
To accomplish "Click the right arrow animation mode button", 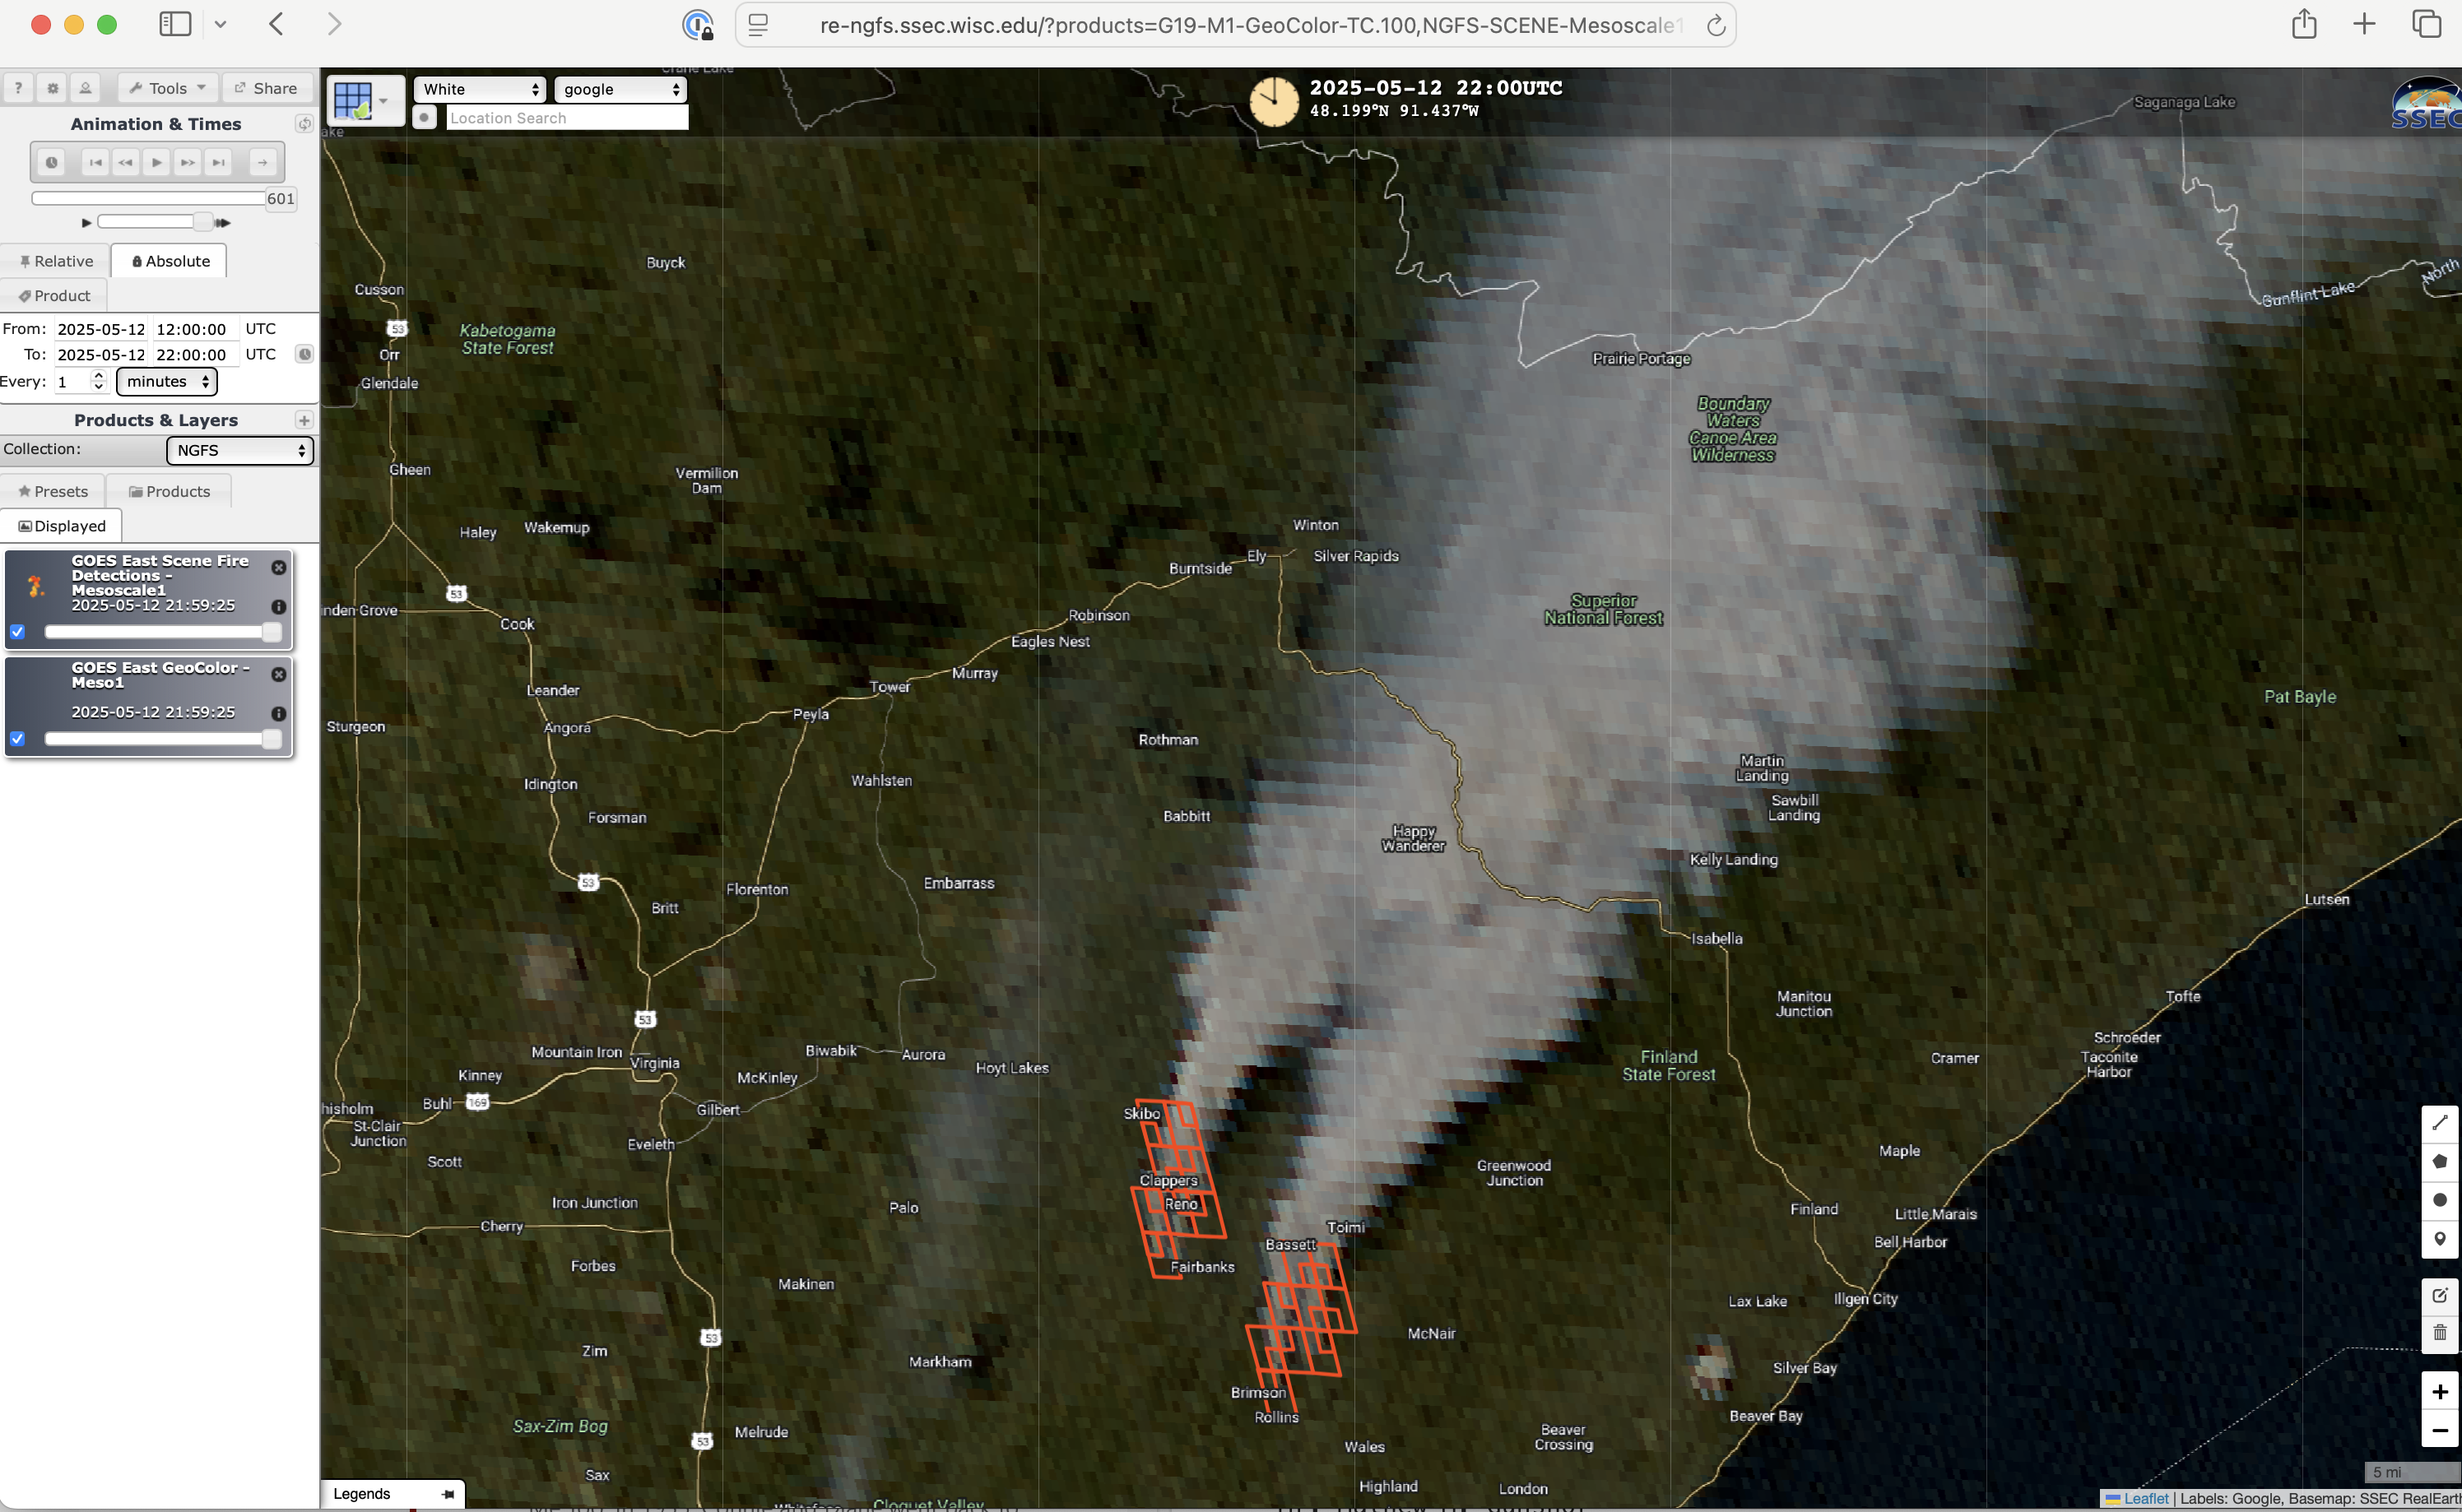I will tap(262, 162).
